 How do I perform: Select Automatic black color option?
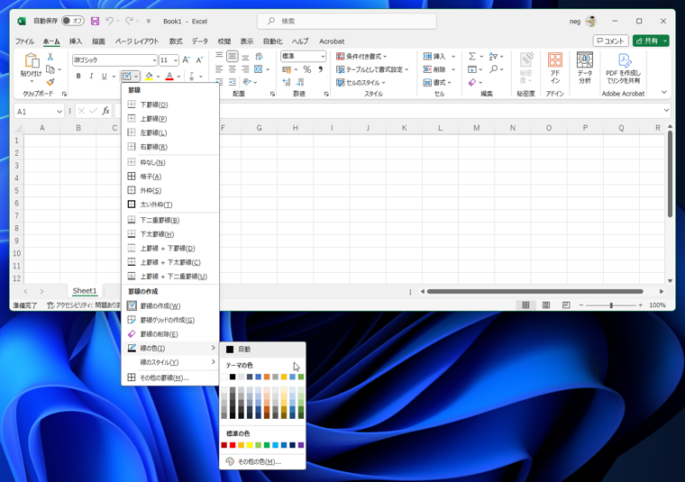pos(262,349)
